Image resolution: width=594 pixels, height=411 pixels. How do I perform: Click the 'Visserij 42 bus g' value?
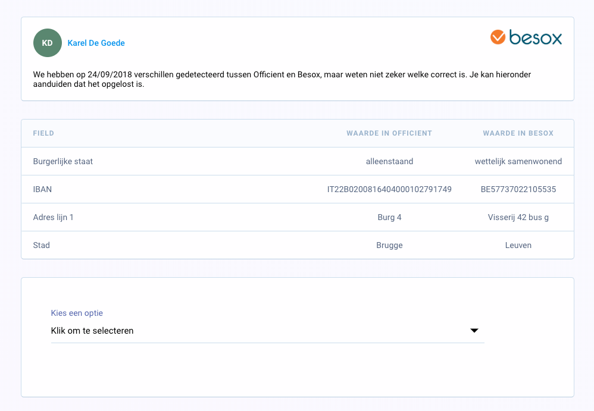coord(518,217)
